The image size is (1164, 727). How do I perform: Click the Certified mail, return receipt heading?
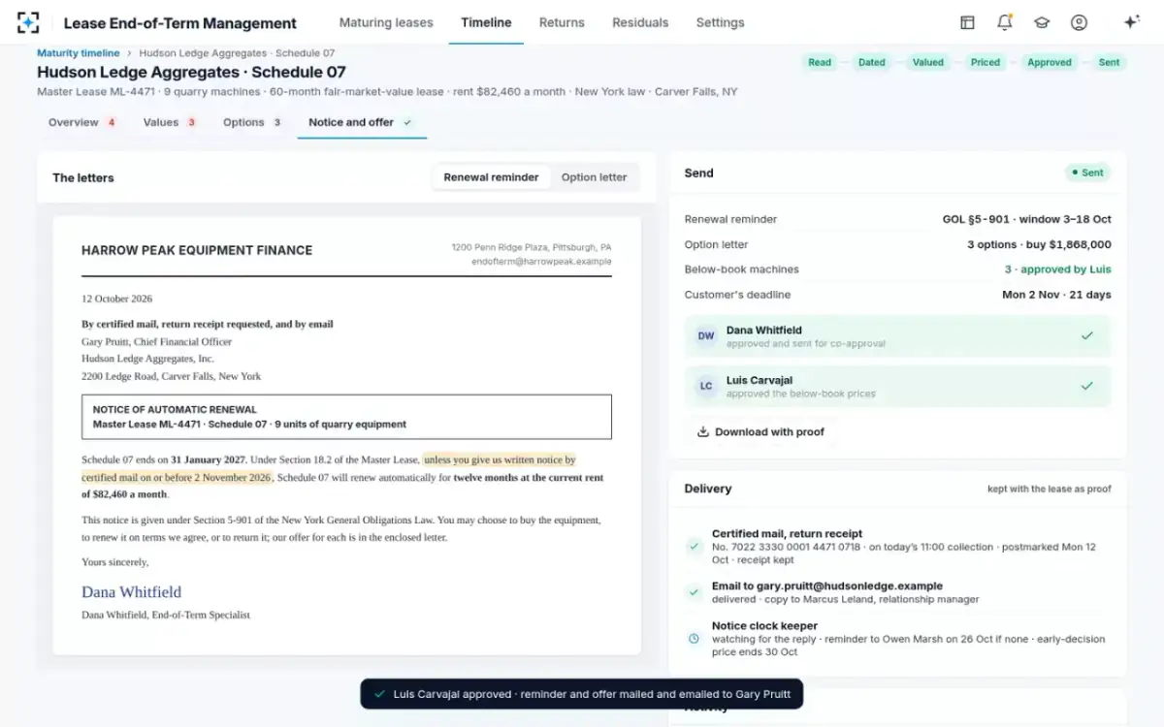point(787,533)
